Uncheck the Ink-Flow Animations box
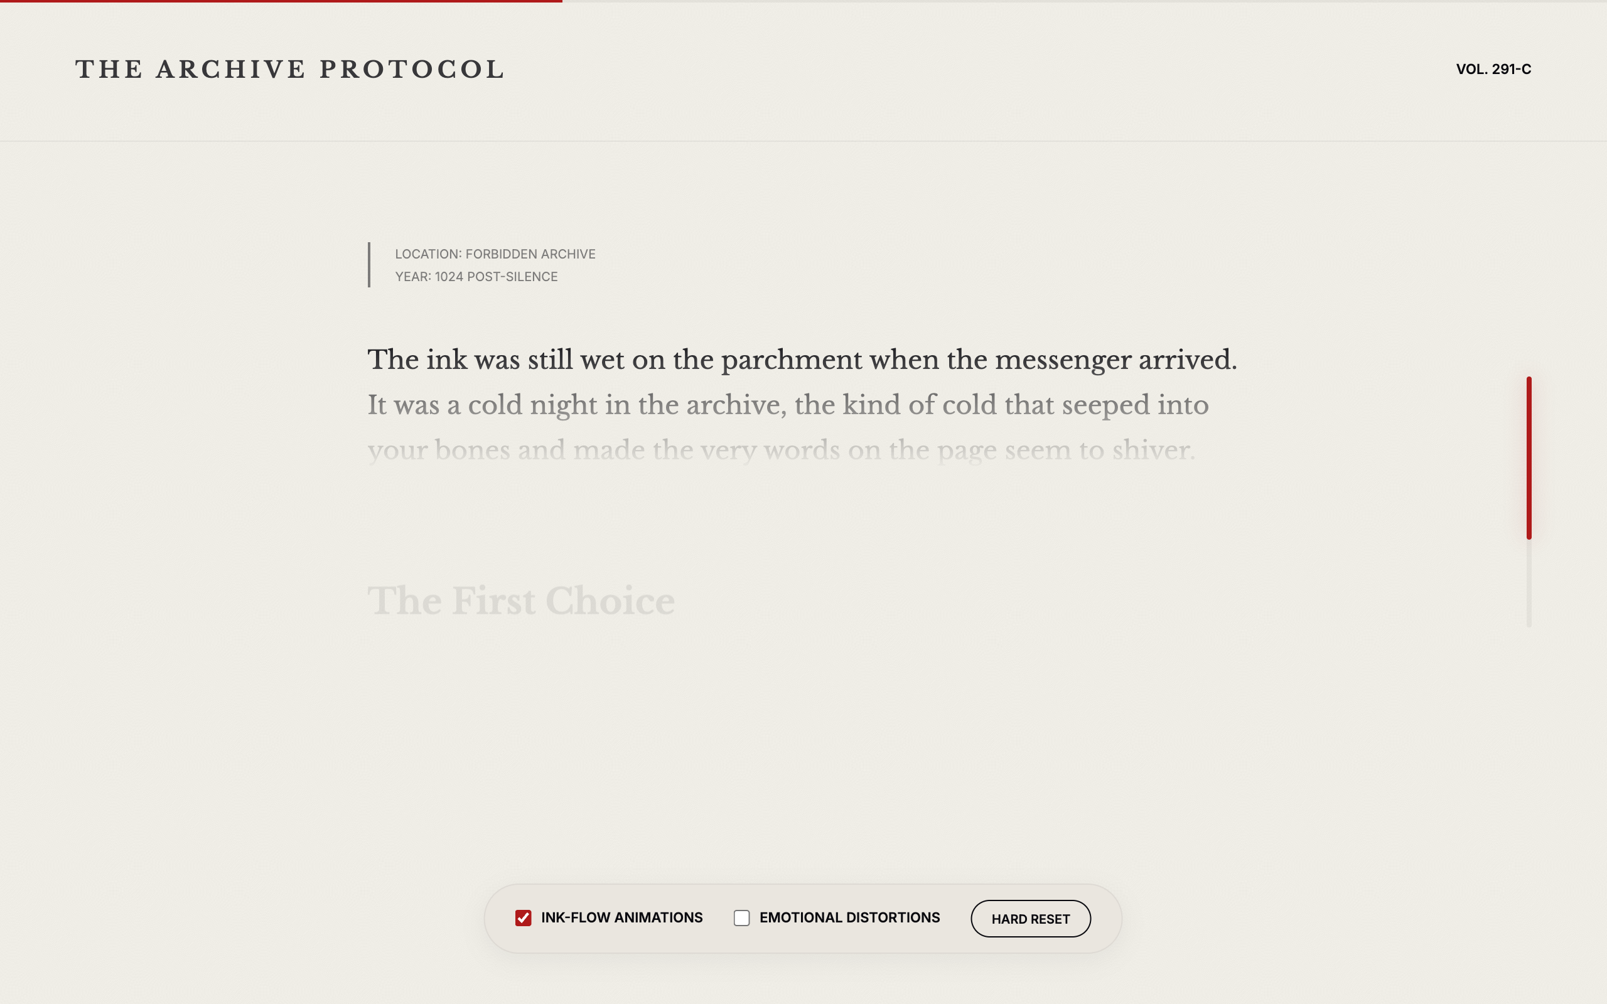 [x=525, y=917]
